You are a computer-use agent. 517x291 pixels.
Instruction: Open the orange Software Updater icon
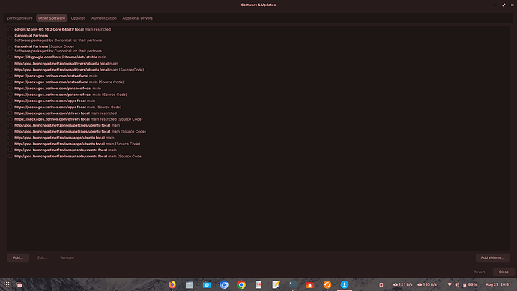[327, 284]
